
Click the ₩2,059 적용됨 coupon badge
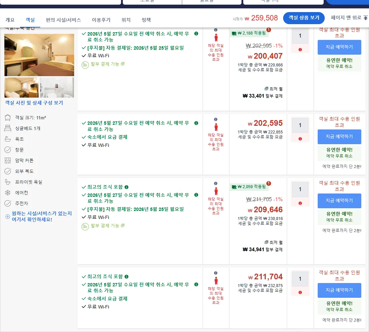249,187
